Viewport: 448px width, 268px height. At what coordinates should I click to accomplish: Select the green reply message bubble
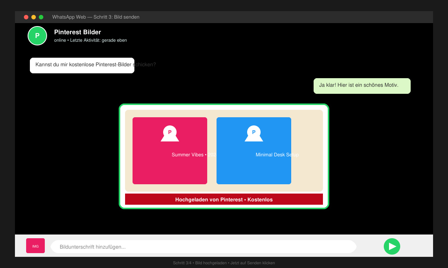point(362,86)
